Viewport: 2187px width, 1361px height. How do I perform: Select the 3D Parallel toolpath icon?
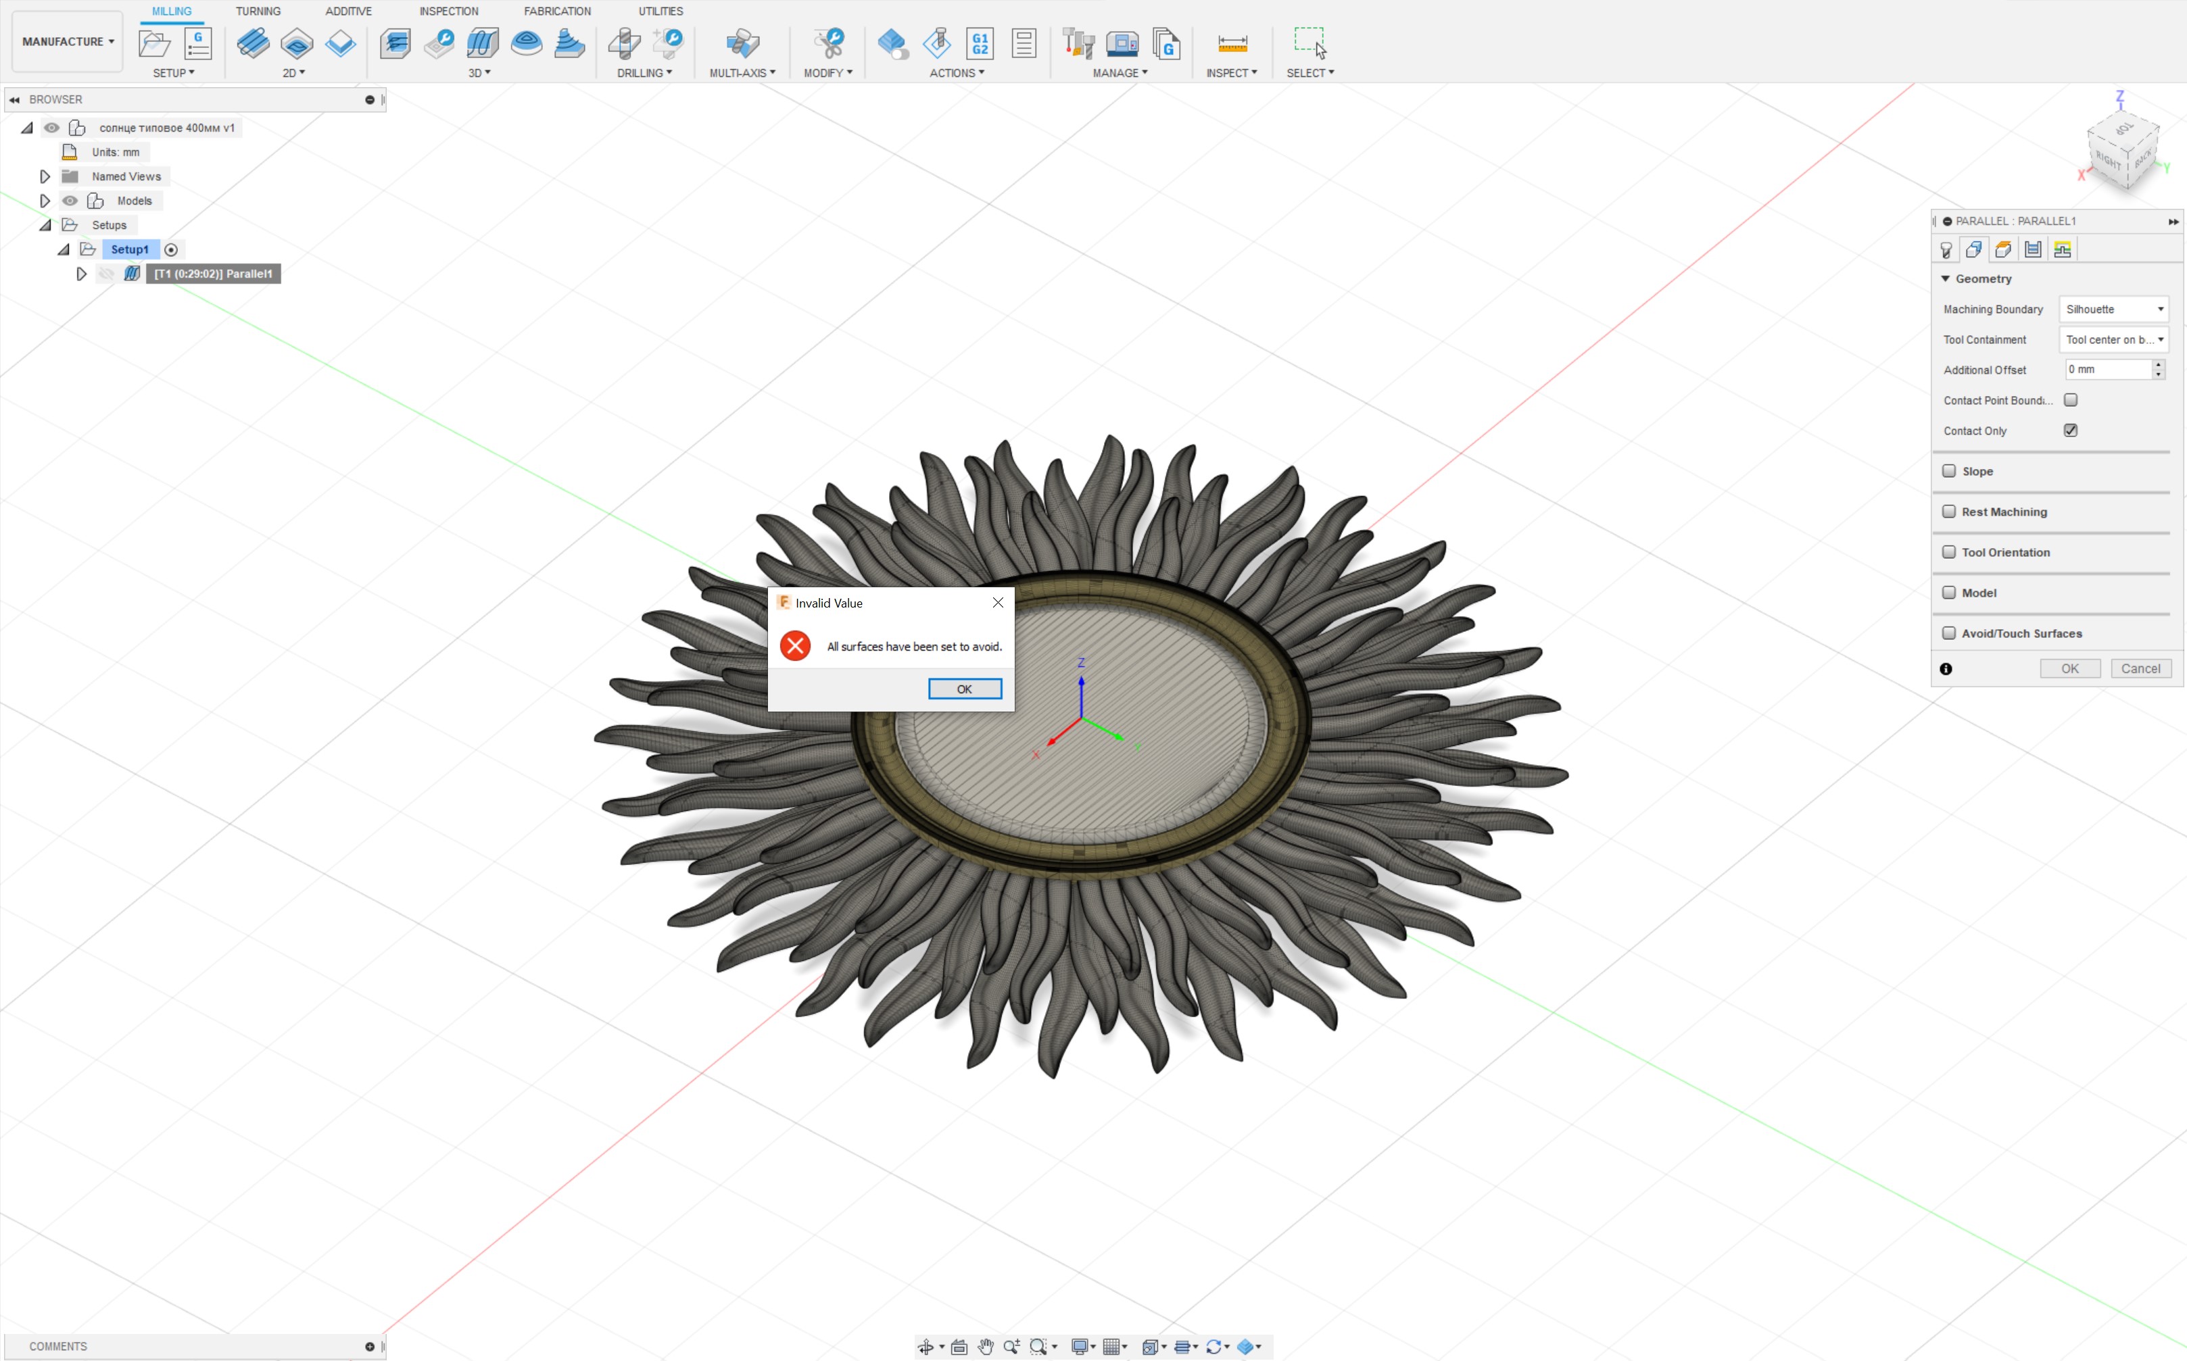point(483,43)
